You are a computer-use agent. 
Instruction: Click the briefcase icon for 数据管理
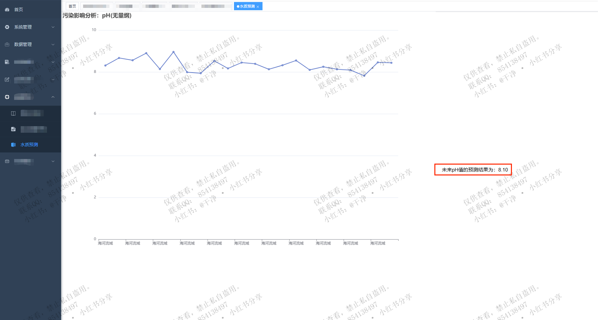click(7, 44)
